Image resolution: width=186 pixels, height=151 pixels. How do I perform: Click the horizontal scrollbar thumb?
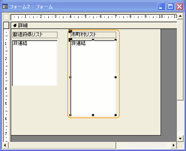click(x=62, y=145)
